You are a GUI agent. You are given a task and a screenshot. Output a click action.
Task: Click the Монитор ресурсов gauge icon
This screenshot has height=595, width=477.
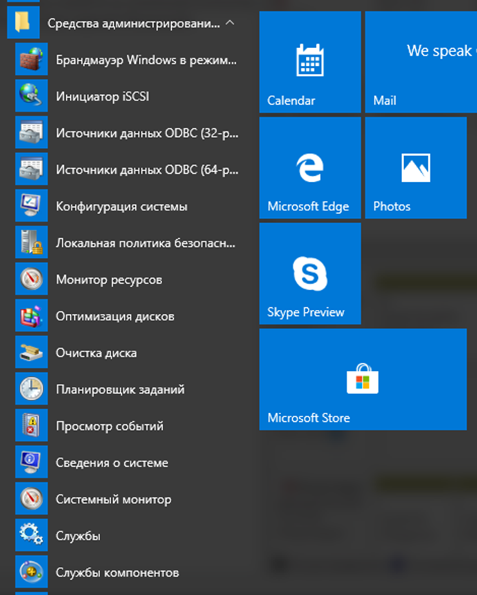(x=31, y=279)
